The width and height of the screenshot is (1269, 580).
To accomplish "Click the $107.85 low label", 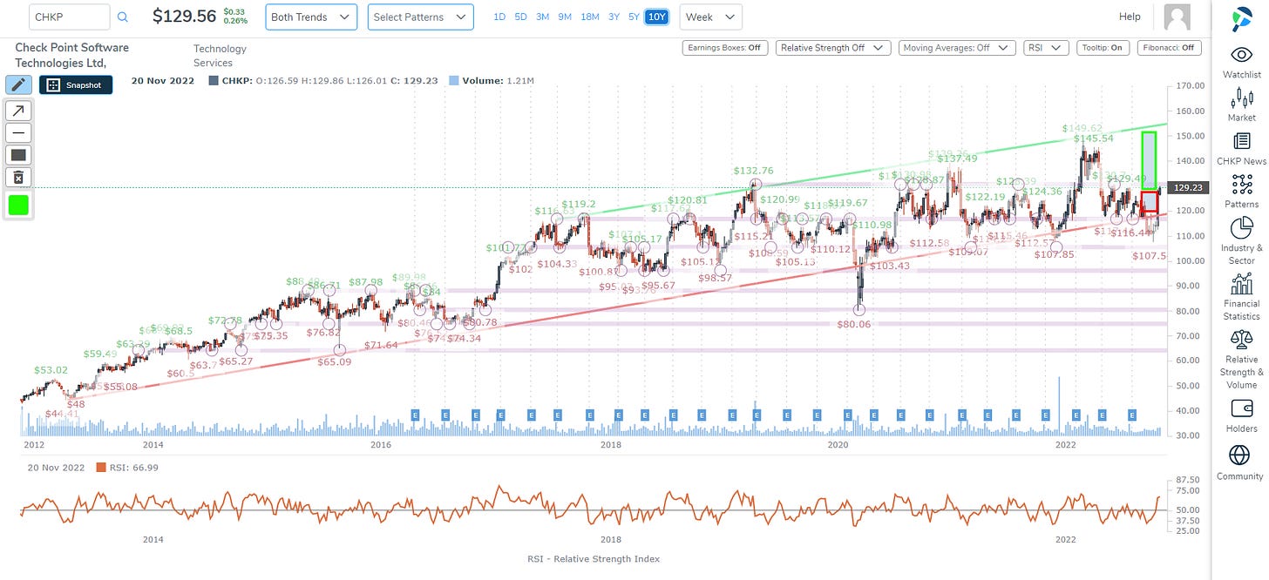I will tap(1055, 255).
